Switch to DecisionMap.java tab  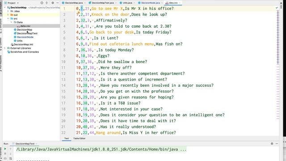point(74,3)
